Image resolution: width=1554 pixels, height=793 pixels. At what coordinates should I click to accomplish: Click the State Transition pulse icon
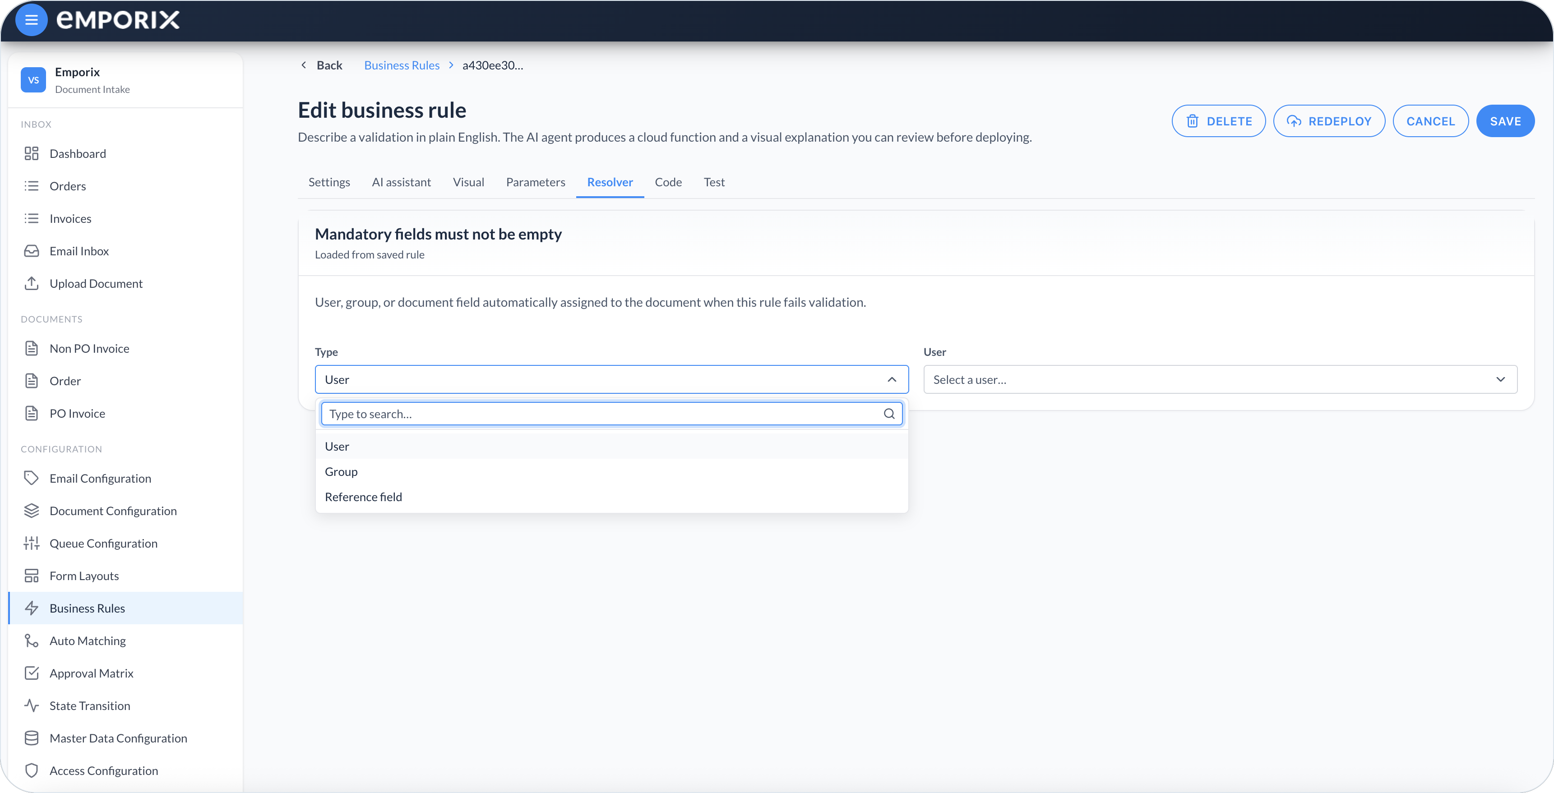(x=32, y=706)
